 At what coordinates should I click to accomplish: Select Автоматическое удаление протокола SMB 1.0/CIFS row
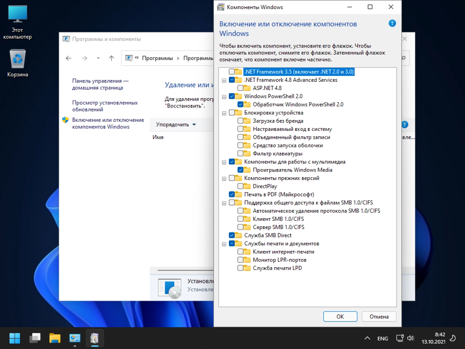pyautogui.click(x=316, y=211)
